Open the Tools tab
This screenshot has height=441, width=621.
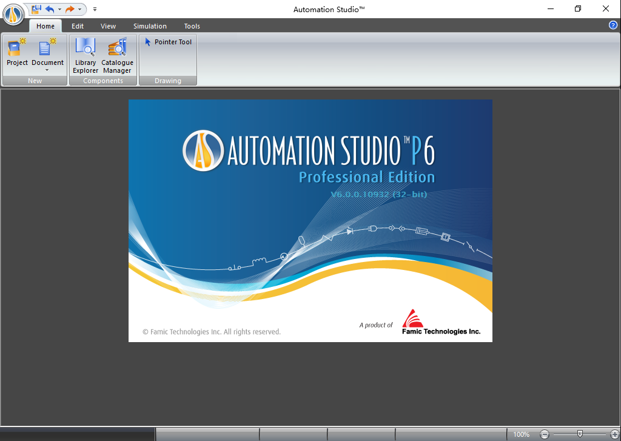point(192,26)
